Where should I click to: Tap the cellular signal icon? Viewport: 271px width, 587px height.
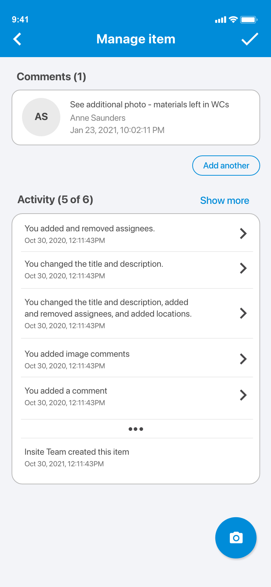click(220, 20)
